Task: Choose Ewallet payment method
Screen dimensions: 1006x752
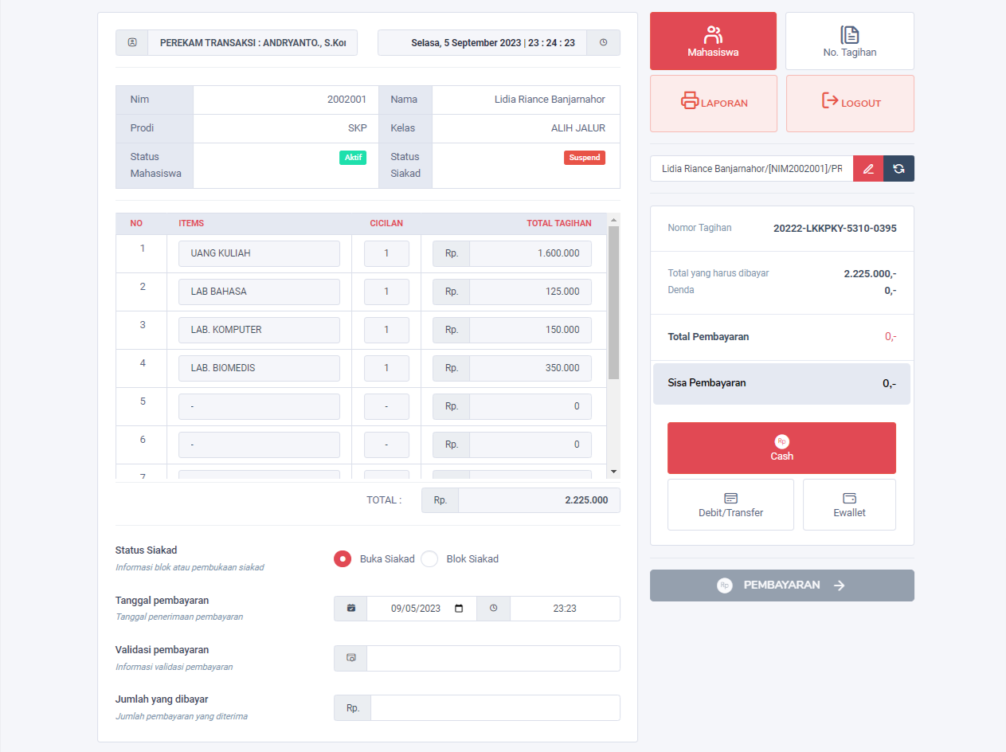Action: coord(849,505)
